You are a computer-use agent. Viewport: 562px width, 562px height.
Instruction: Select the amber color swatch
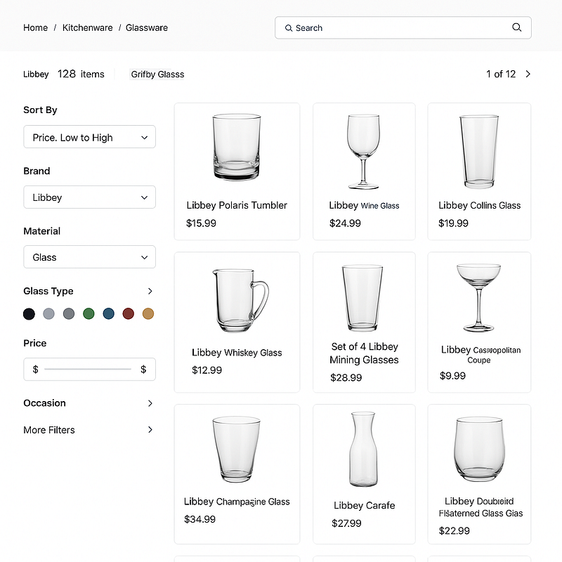148,313
